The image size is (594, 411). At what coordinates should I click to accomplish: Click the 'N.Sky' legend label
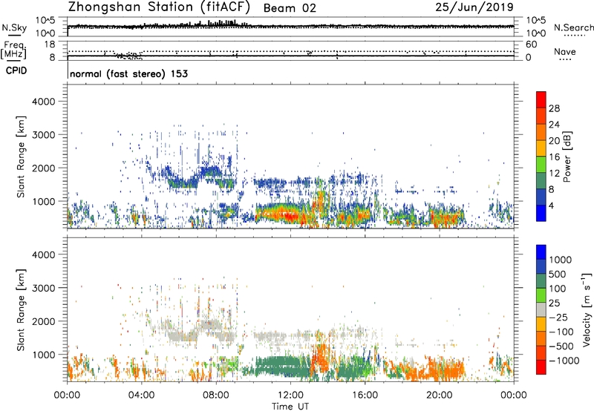(14, 27)
